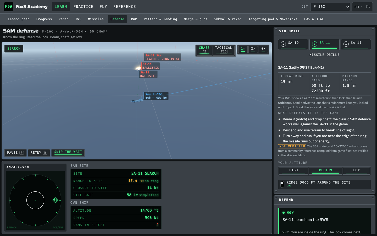This screenshot has height=236, width=377.
Task: Go to the Lesson path tab
Action: (x=19, y=19)
